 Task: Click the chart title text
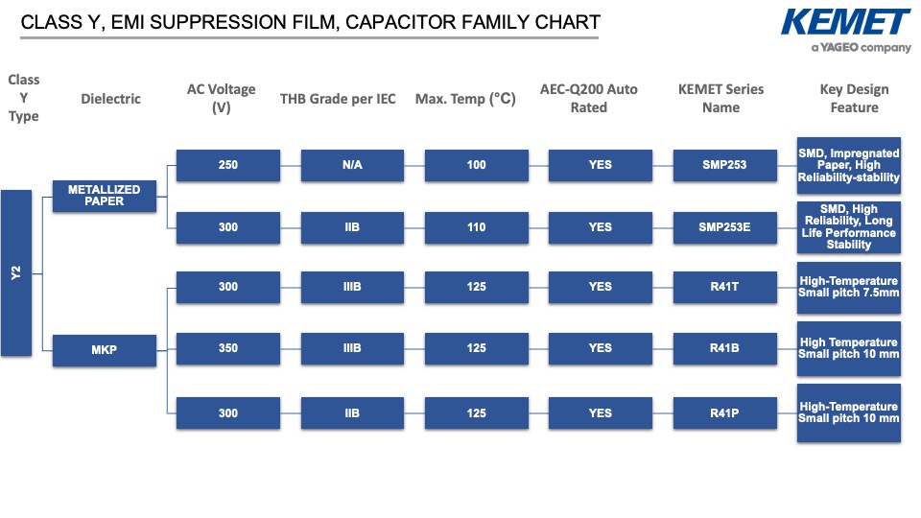[x=310, y=22]
